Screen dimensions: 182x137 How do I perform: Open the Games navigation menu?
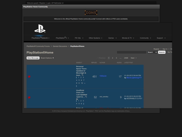[112, 38]
